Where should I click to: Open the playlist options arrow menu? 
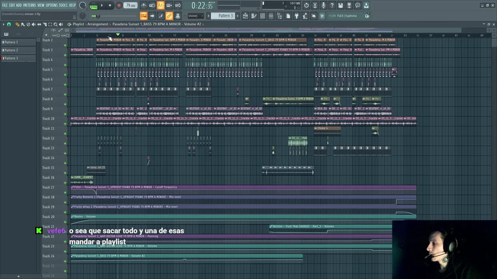3,24
